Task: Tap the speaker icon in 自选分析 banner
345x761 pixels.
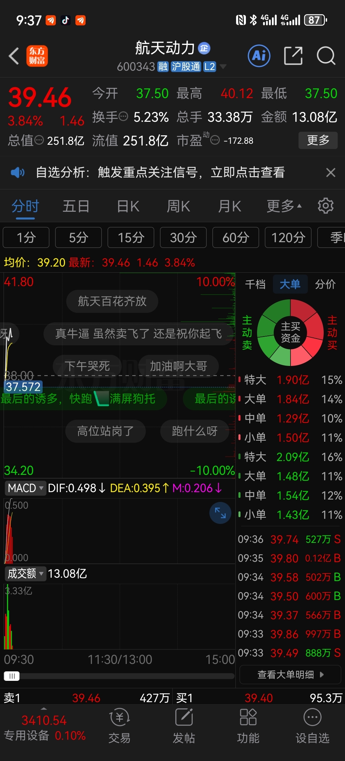Action: coord(18,172)
